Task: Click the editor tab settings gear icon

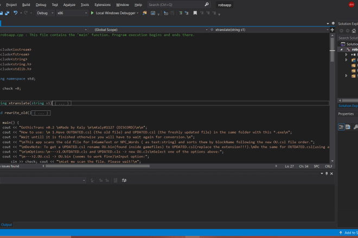Action: (333, 23)
